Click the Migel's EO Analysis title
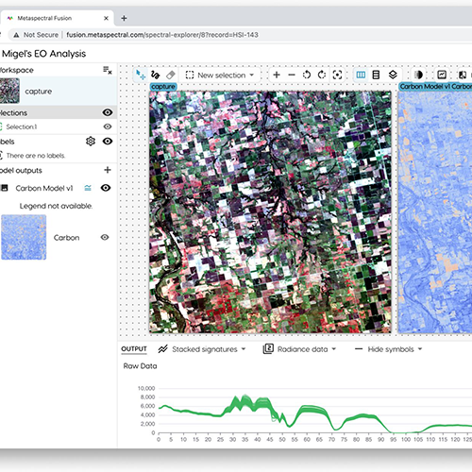This screenshot has width=472, height=472. point(43,54)
